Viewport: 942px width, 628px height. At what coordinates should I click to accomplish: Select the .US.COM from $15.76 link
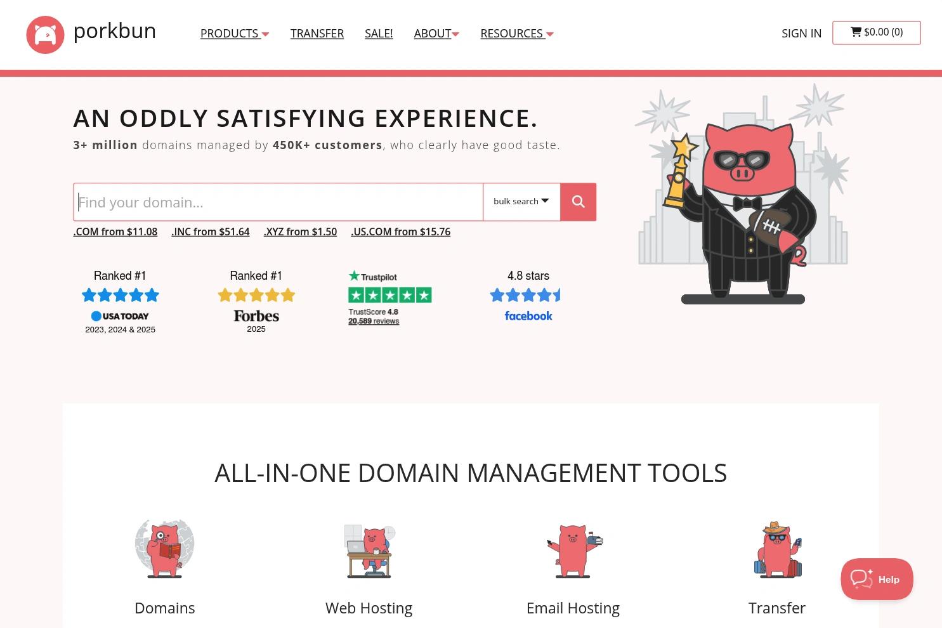(x=401, y=232)
